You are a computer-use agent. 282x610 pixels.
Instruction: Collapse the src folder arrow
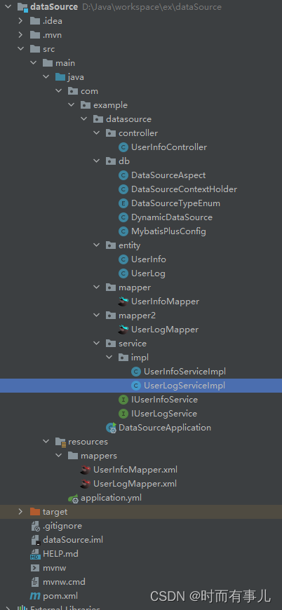pyautogui.click(x=20, y=49)
